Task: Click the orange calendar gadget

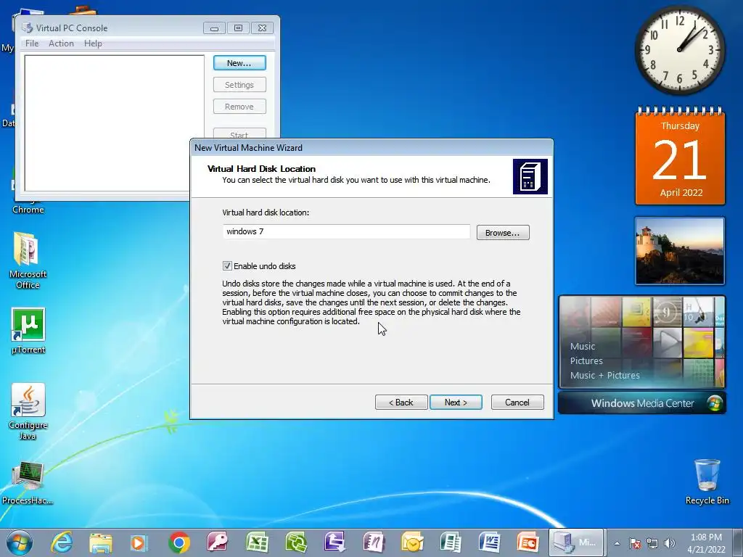Action: point(680,157)
